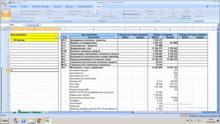Toggle Ruler (Линейка) checkbox
Screen dimensions: 220x124
click(45, 11)
